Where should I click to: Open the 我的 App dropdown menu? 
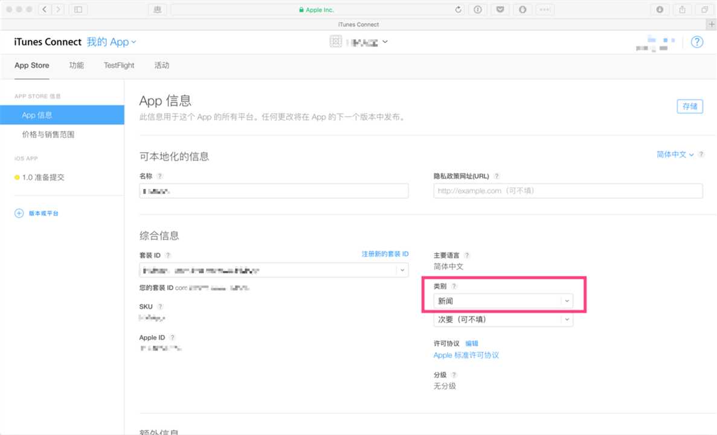pyautogui.click(x=111, y=42)
